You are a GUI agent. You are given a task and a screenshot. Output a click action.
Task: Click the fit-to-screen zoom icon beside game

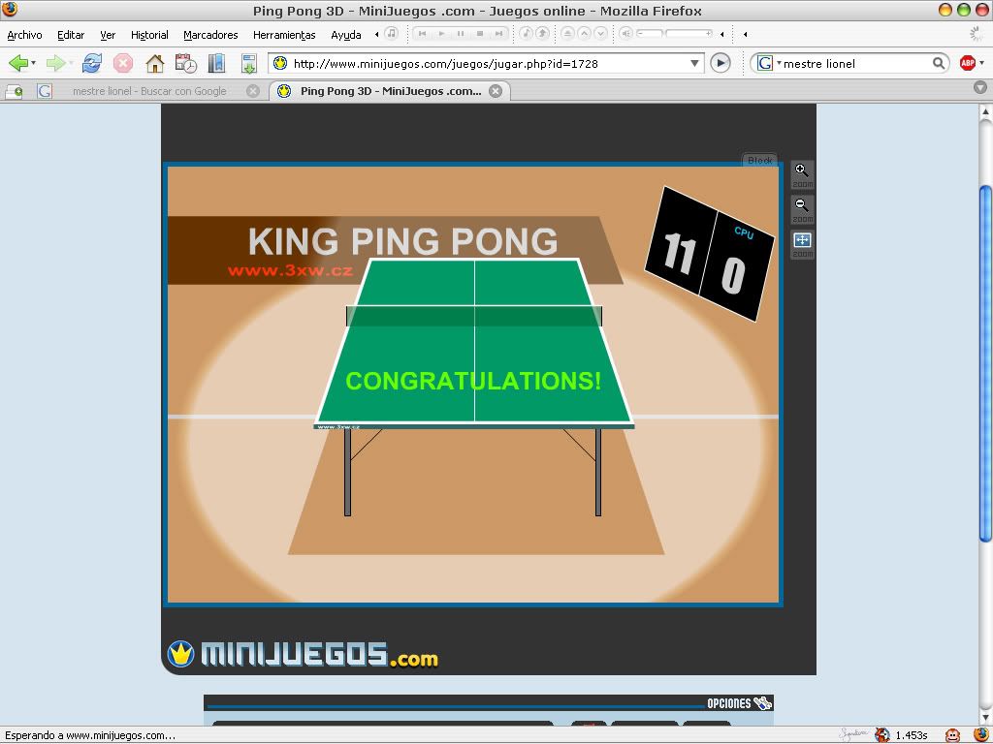802,241
